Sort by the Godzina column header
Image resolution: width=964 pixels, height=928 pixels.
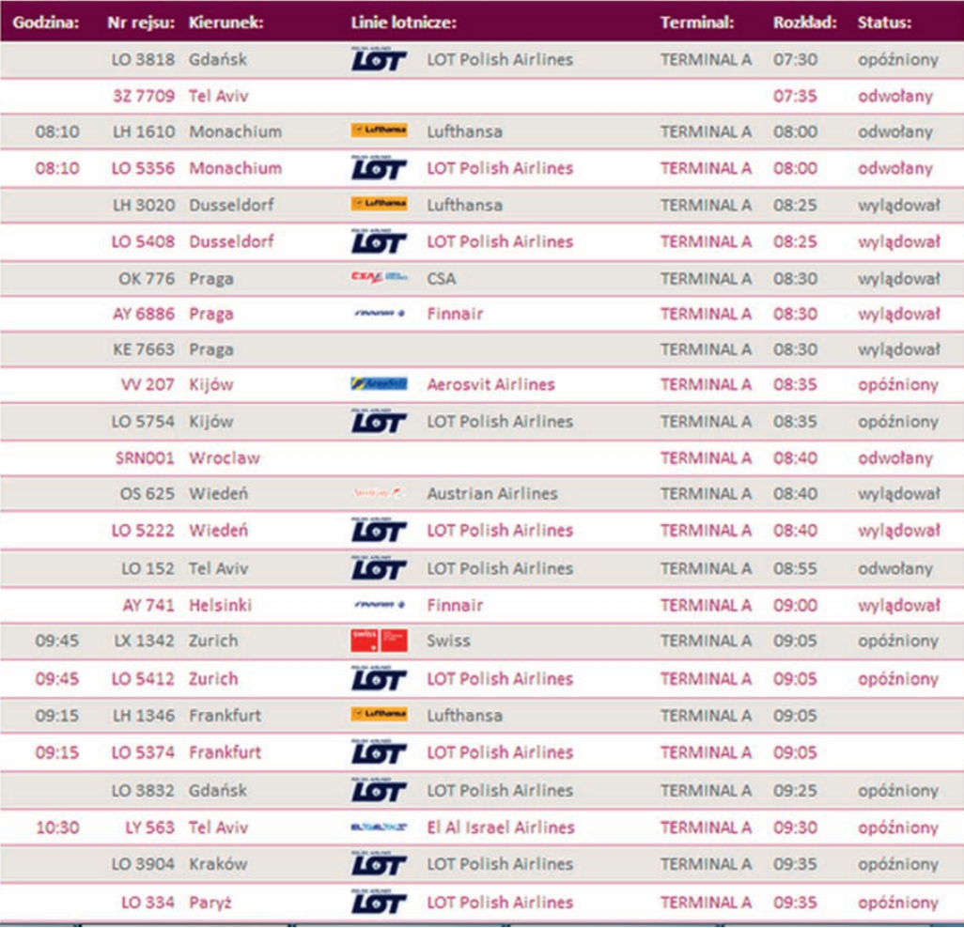[x=45, y=23]
